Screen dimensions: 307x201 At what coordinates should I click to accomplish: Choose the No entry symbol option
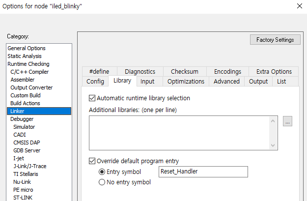(102, 182)
